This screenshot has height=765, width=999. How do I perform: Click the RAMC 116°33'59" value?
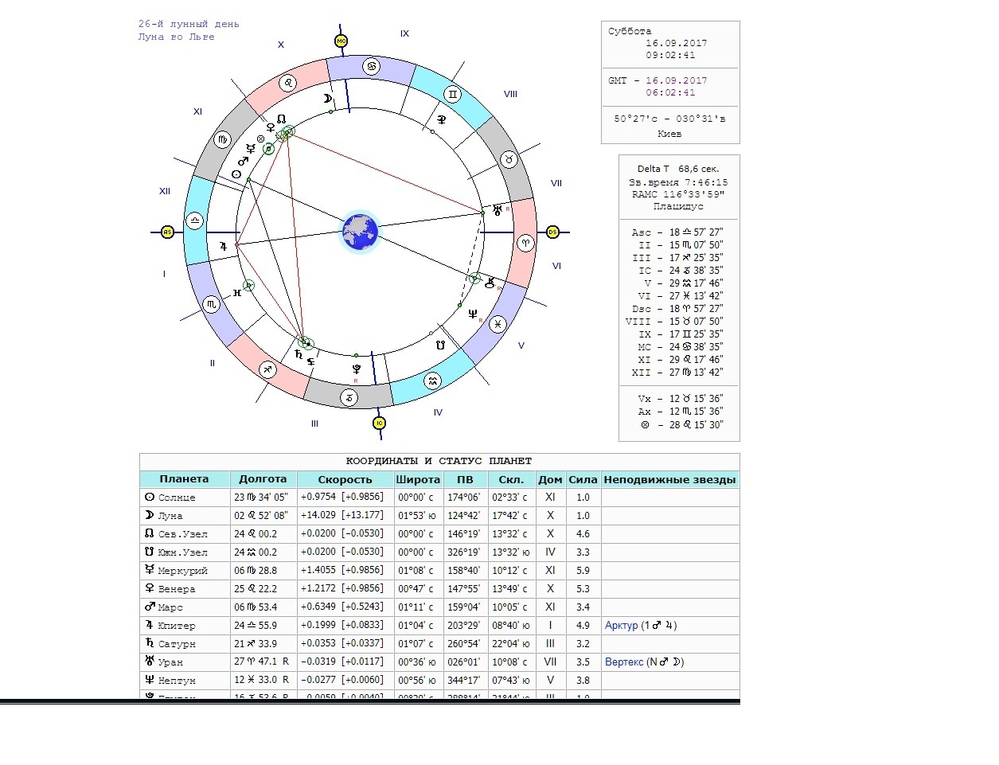[678, 194]
